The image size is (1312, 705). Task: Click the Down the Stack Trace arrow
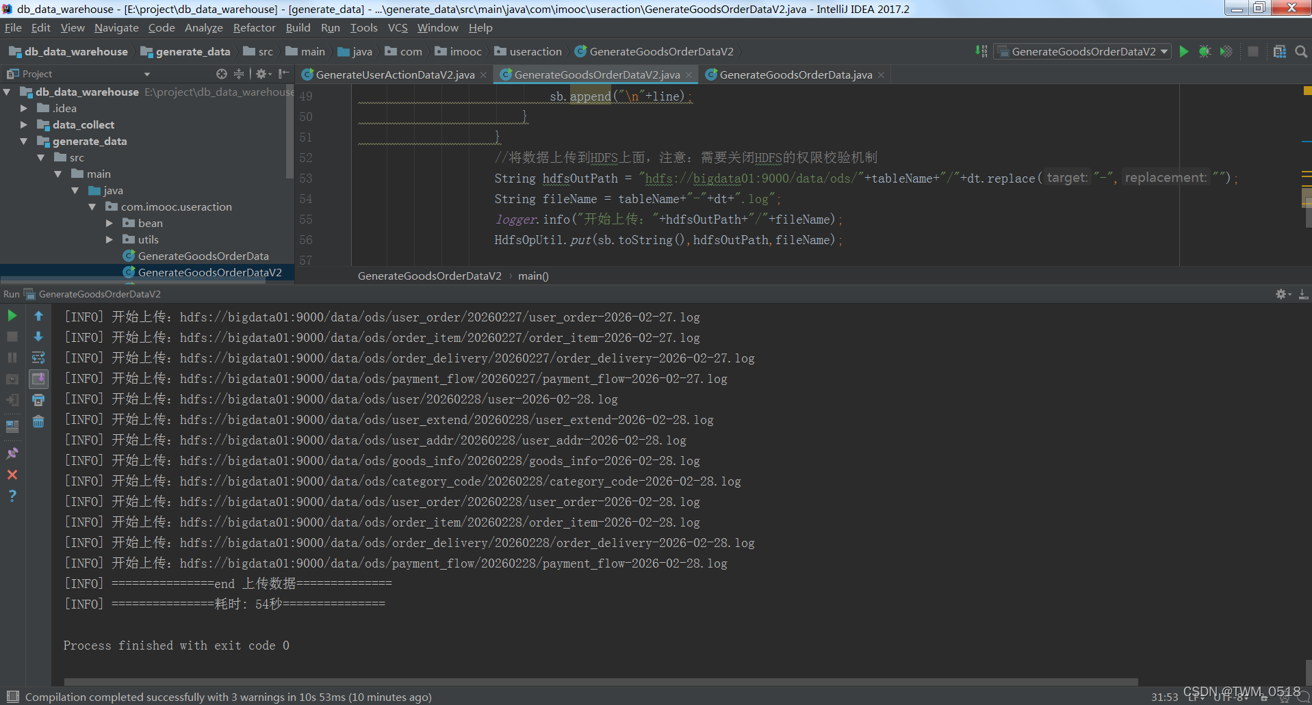[38, 336]
